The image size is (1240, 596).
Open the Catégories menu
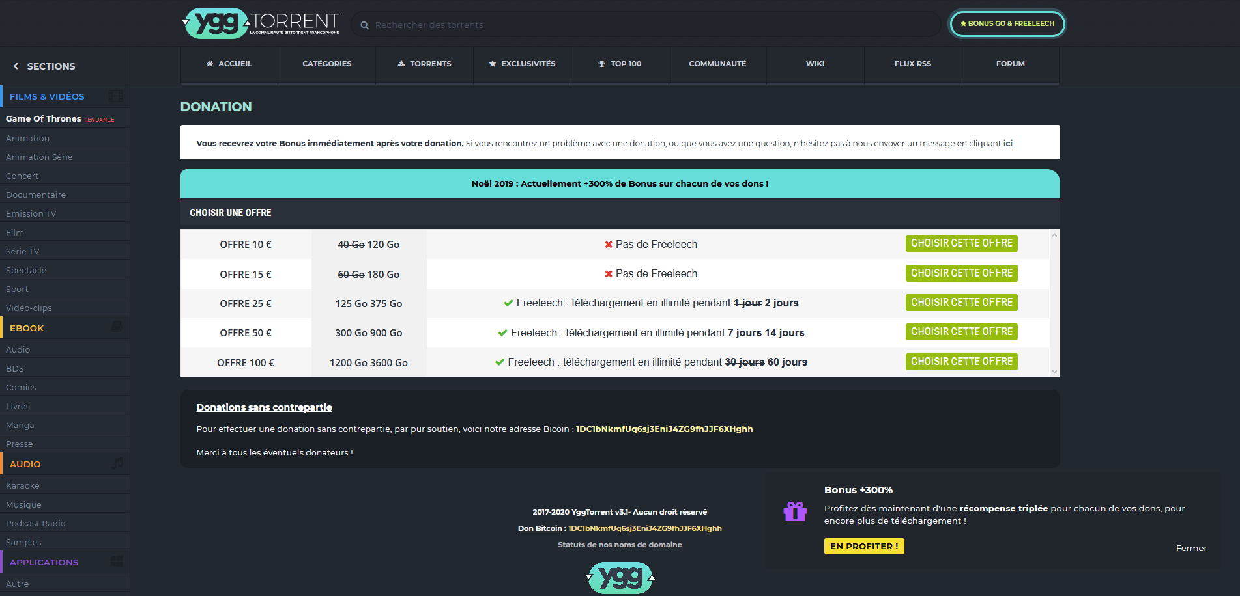point(326,64)
